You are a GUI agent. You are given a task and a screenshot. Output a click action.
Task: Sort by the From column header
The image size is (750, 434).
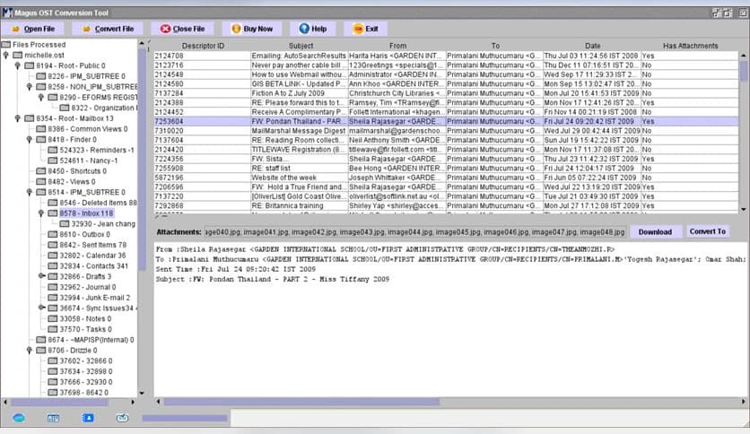point(397,46)
